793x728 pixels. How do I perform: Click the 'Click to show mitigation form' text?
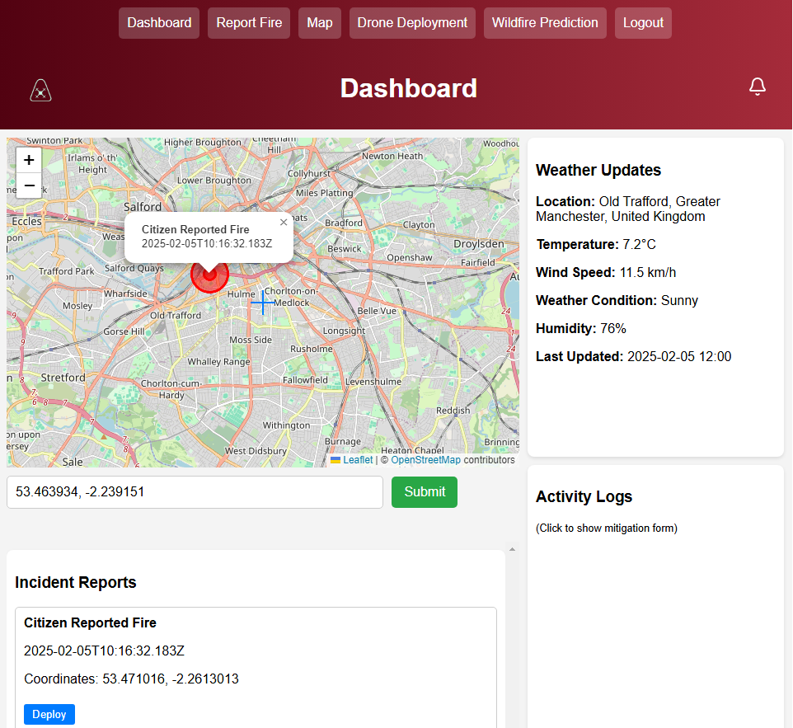tap(607, 528)
